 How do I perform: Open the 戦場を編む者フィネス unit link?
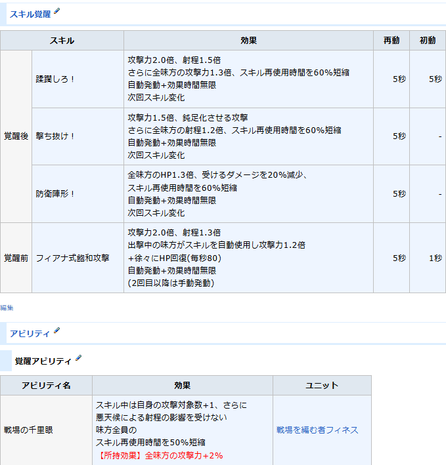coord(317,430)
